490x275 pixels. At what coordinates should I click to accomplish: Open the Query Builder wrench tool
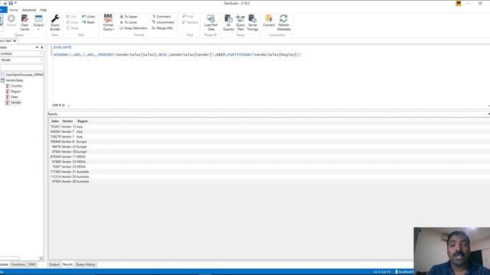pos(55,23)
